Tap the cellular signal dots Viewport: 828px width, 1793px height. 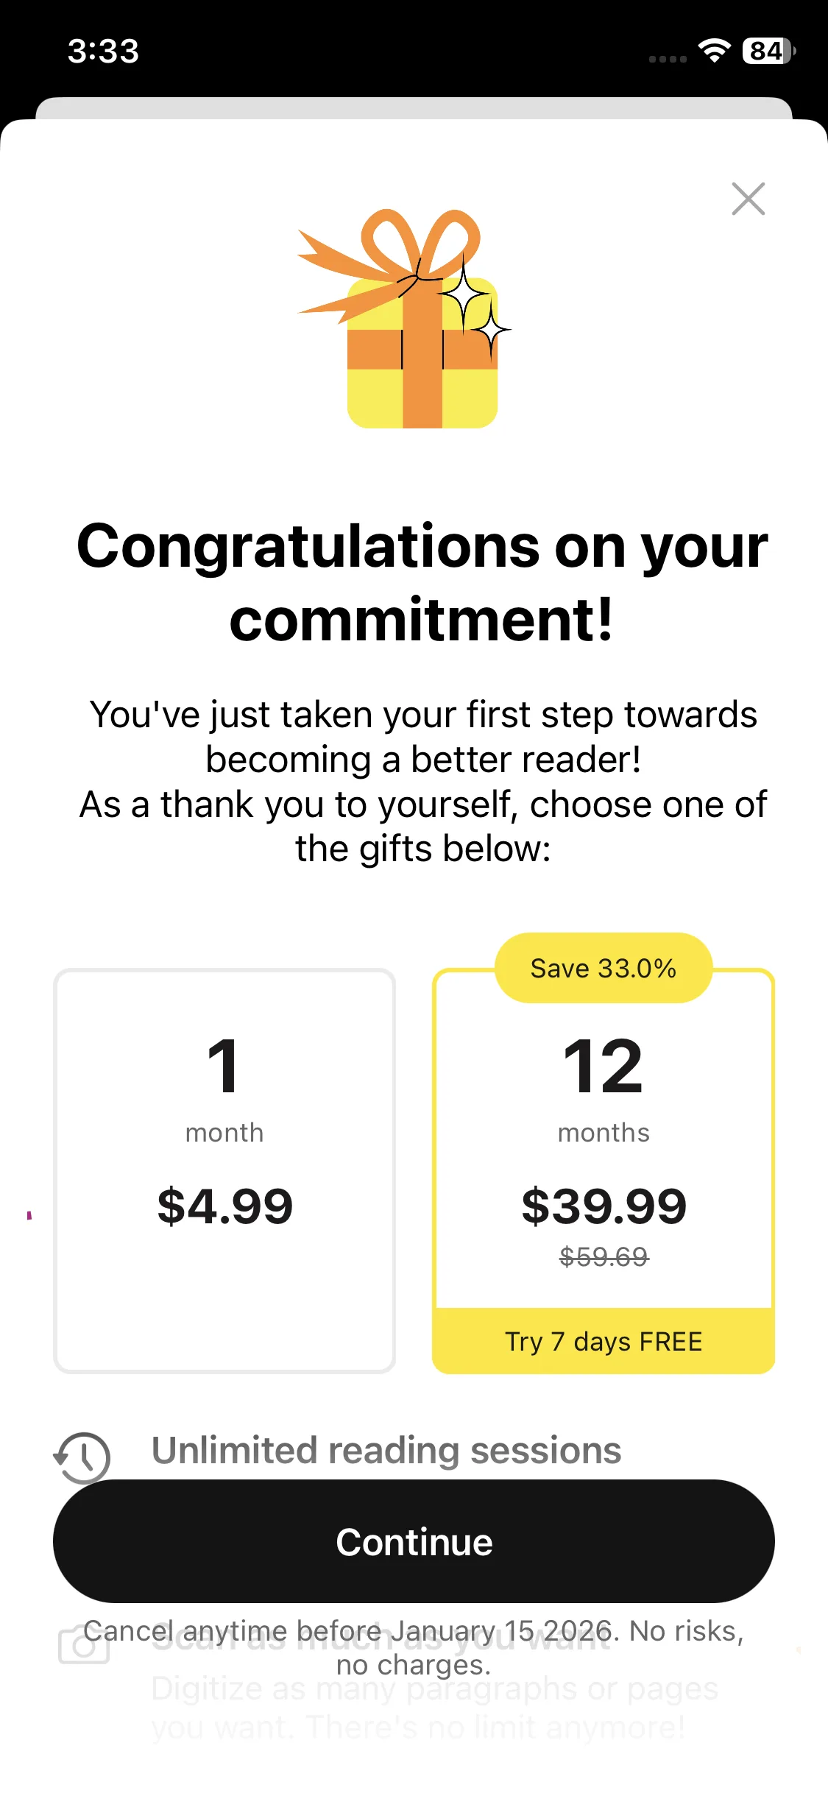point(668,59)
